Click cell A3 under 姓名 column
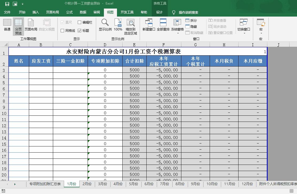The height and width of the screenshot is (194, 297). (x=18, y=70)
